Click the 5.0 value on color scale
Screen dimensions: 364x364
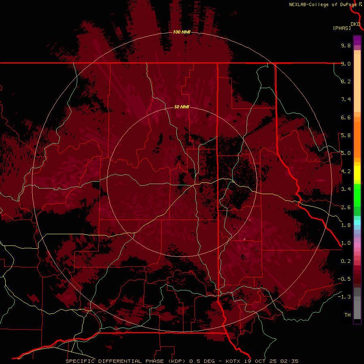pyautogui.click(x=346, y=153)
